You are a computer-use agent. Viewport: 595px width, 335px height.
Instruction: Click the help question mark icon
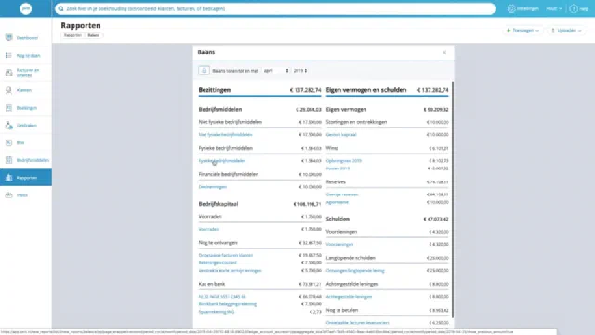(574, 8)
